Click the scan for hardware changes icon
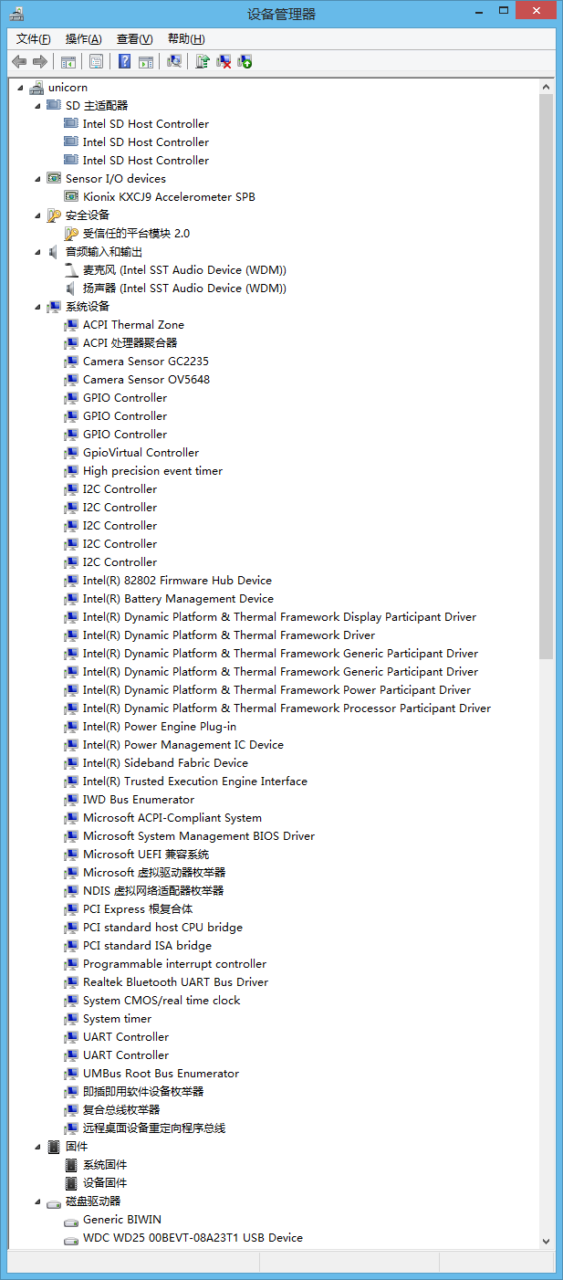 tap(174, 61)
